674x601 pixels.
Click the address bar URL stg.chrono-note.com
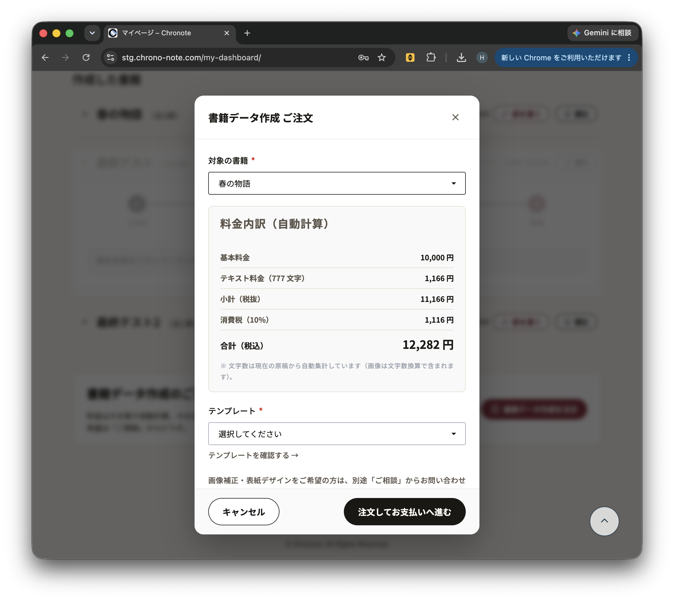click(191, 57)
